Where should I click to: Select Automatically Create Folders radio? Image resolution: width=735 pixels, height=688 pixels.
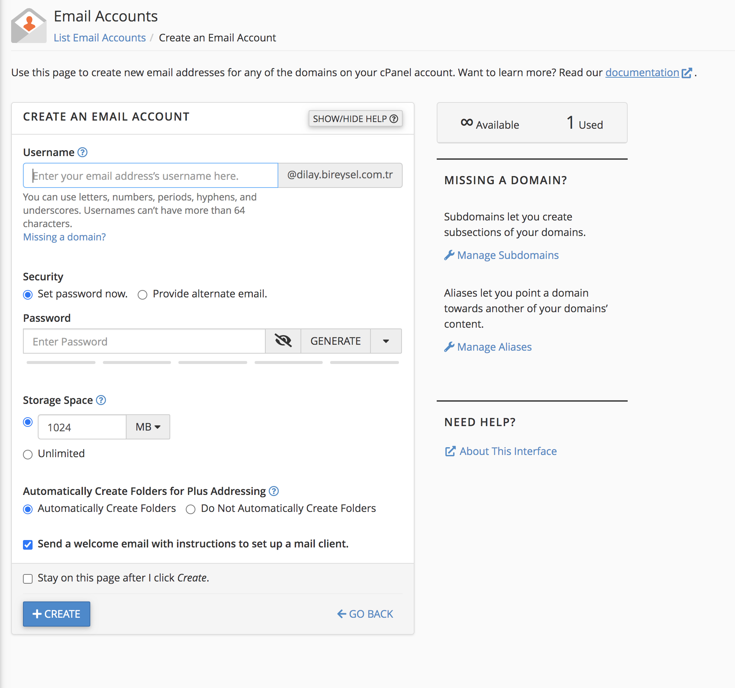28,509
